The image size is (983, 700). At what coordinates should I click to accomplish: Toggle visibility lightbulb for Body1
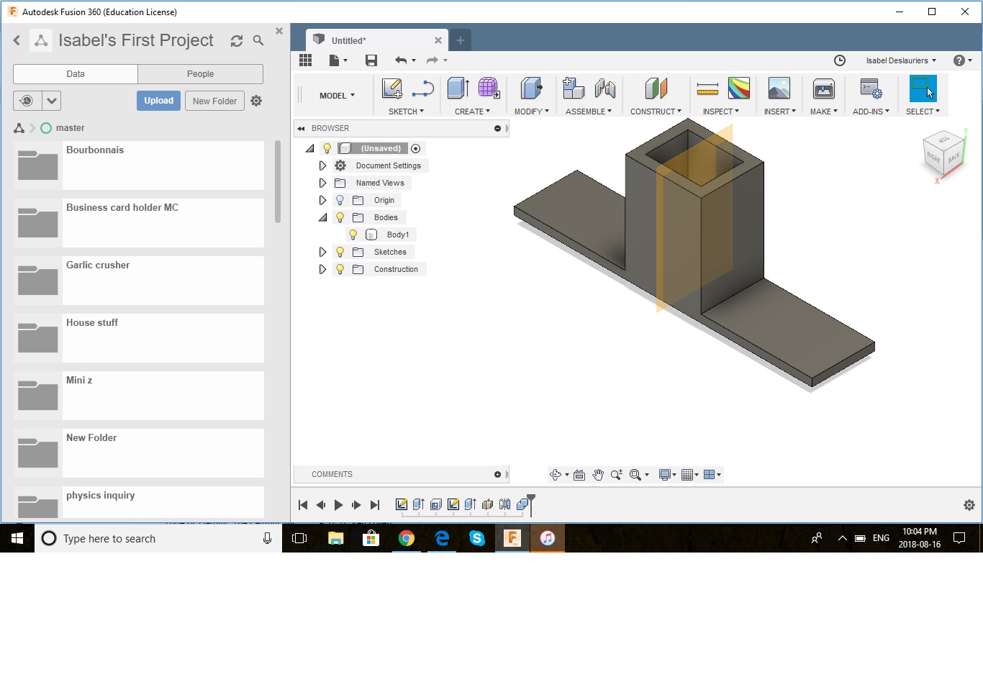tap(353, 235)
